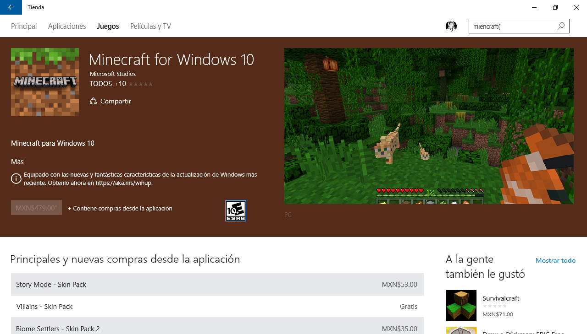The width and height of the screenshot is (587, 334).
Task: Open the Survivalcraft app icon
Action: tap(461, 305)
